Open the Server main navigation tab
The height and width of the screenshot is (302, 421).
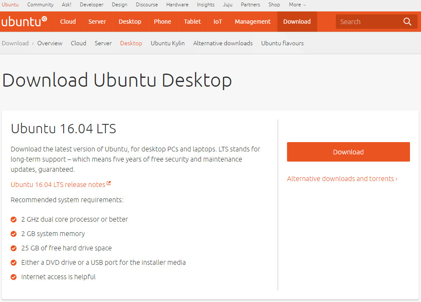97,22
